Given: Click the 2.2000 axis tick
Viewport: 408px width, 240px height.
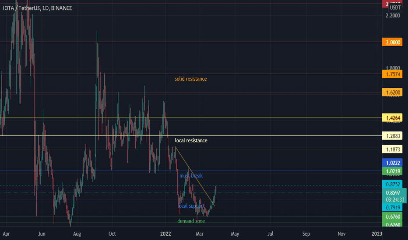Looking at the screenshot, I should tap(393, 16).
